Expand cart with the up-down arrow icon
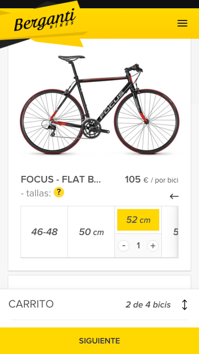 185,305
